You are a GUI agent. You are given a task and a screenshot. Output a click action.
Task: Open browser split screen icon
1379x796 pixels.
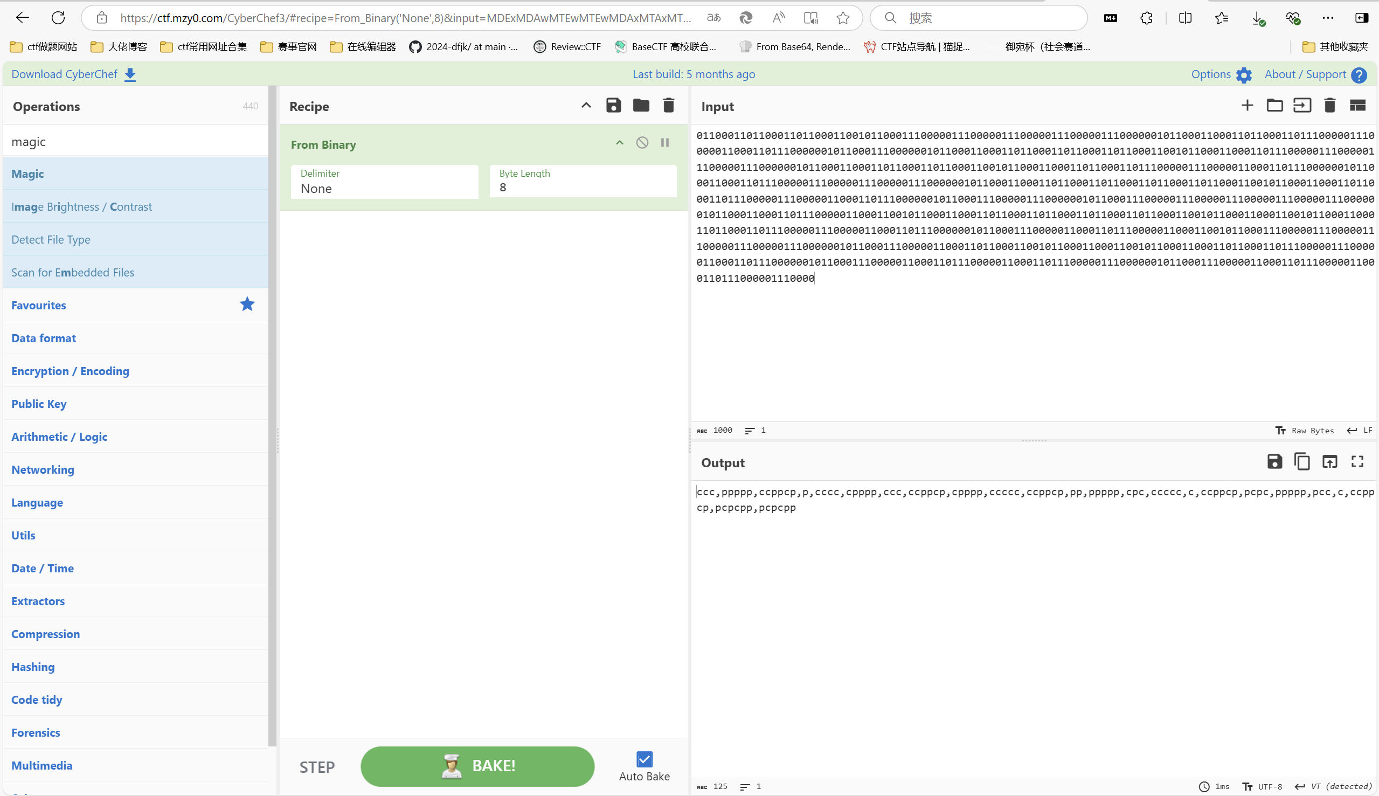[1185, 18]
